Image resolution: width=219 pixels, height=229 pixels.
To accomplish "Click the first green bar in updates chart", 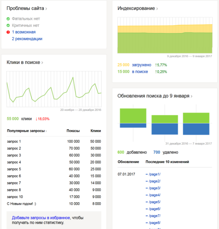I will tap(133, 116).
